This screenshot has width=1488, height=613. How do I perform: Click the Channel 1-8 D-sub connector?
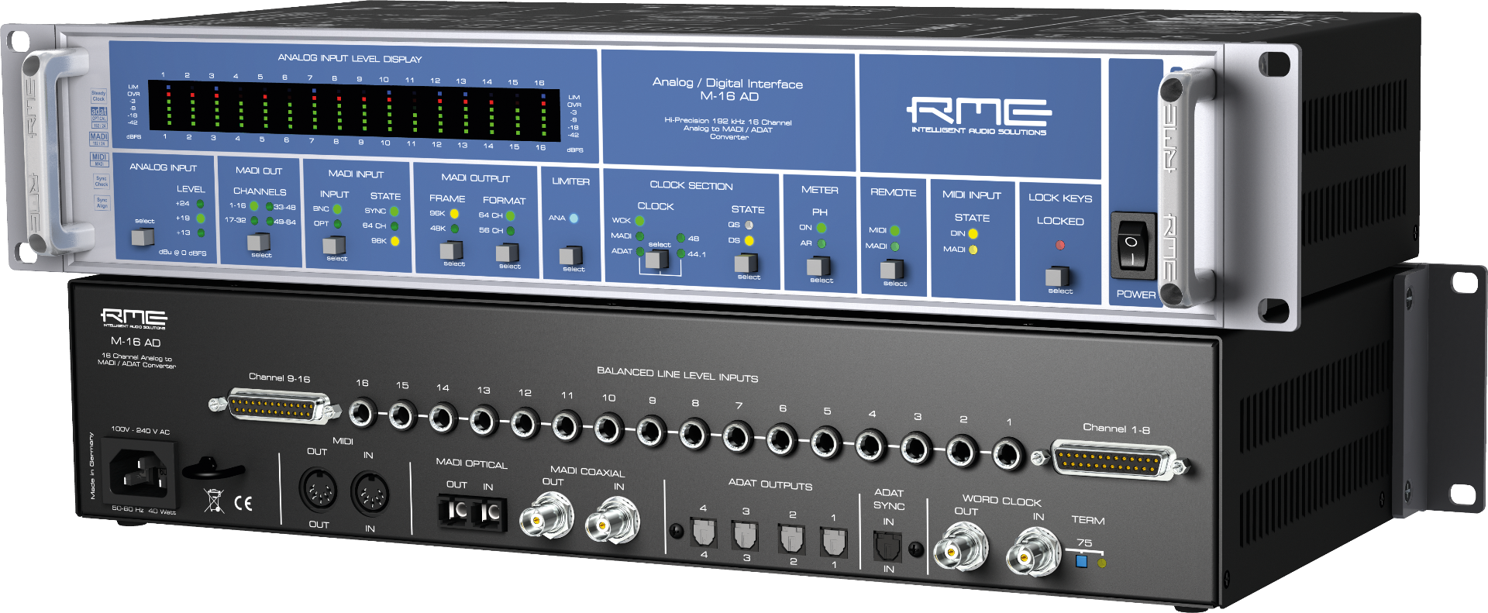click(x=1113, y=460)
